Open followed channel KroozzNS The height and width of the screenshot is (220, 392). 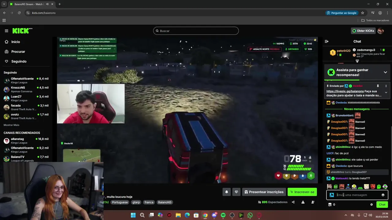[x=26, y=90]
